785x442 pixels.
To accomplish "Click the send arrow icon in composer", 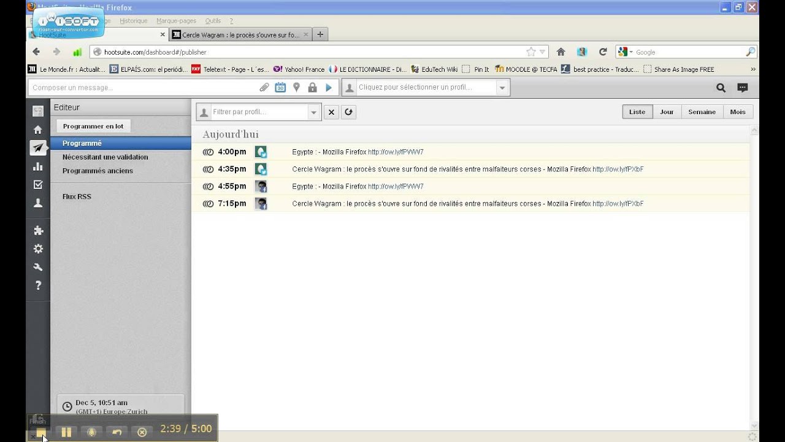I will (x=329, y=88).
